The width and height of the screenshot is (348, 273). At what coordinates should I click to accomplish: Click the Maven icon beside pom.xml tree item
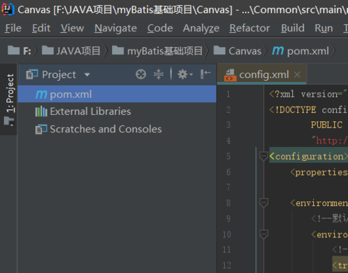(41, 95)
